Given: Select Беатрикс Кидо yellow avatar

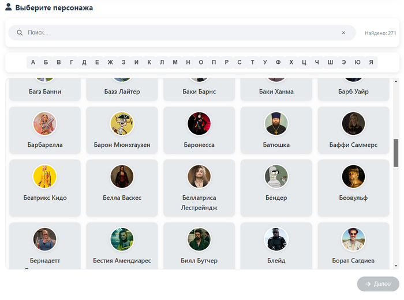Looking at the screenshot, I should coord(45,177).
